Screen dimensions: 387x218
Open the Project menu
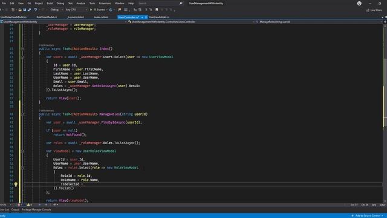point(39,4)
